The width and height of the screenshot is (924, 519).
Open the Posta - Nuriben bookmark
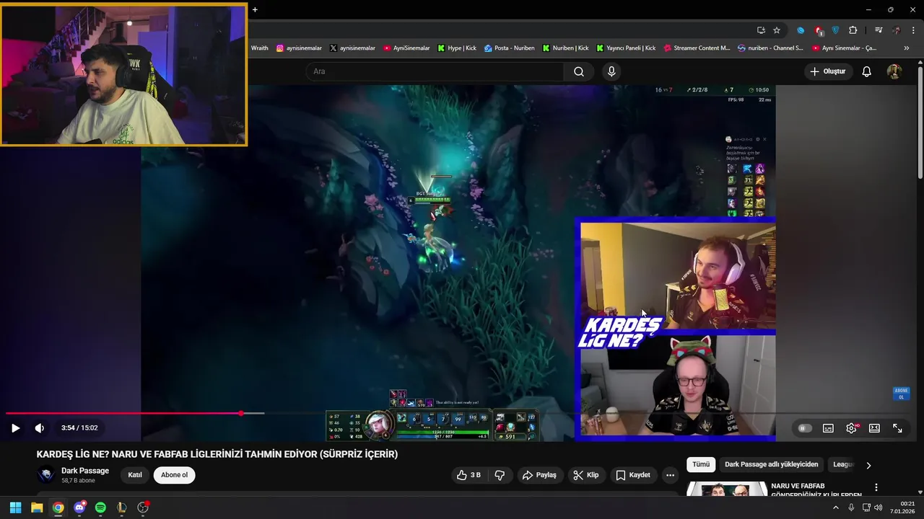pyautogui.click(x=509, y=48)
